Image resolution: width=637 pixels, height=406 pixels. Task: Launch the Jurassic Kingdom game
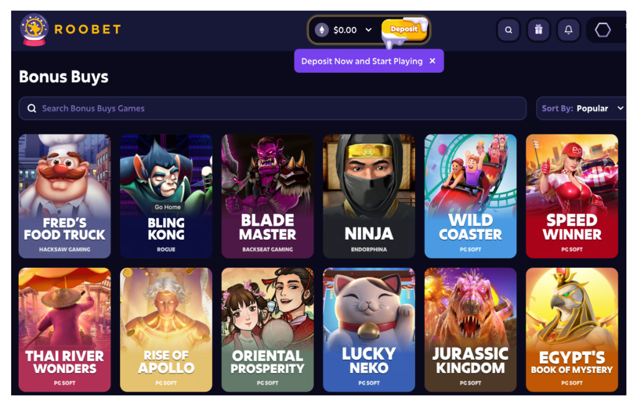tap(470, 329)
